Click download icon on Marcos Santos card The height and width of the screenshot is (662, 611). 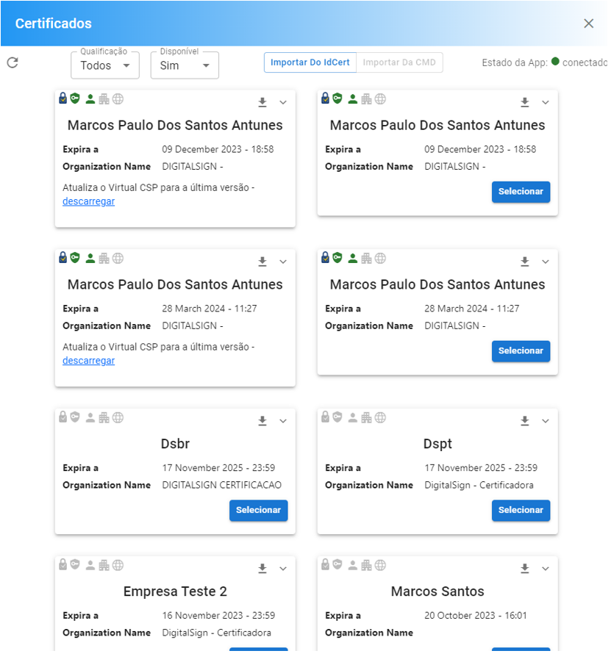coord(525,569)
